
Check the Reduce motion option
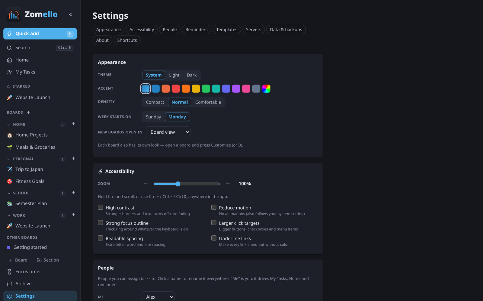pyautogui.click(x=214, y=207)
